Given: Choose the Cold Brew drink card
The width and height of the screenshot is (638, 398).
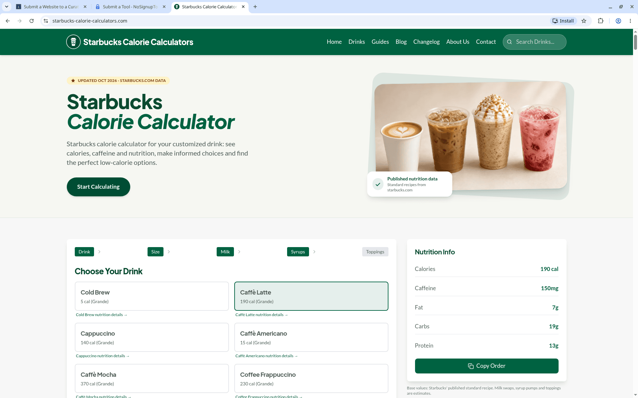Looking at the screenshot, I should (152, 296).
